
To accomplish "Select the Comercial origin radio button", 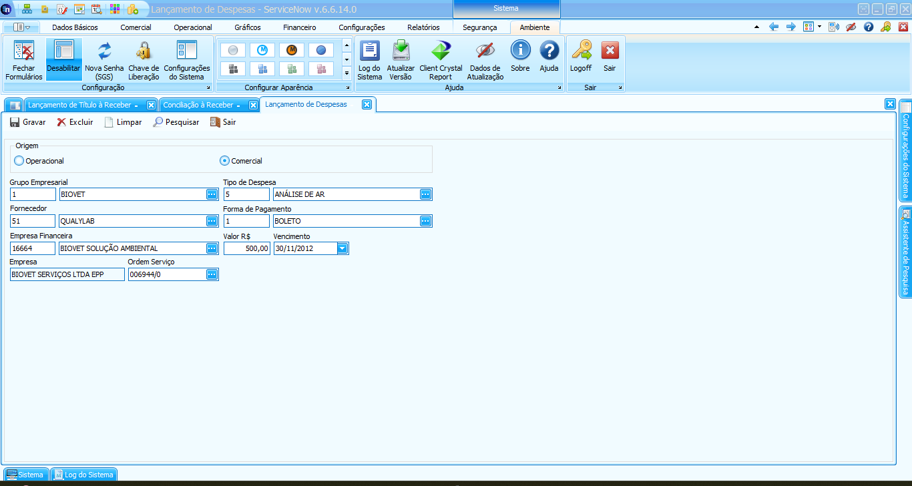I will click(225, 161).
